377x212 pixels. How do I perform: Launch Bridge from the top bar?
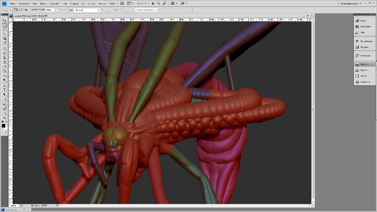[122, 3]
